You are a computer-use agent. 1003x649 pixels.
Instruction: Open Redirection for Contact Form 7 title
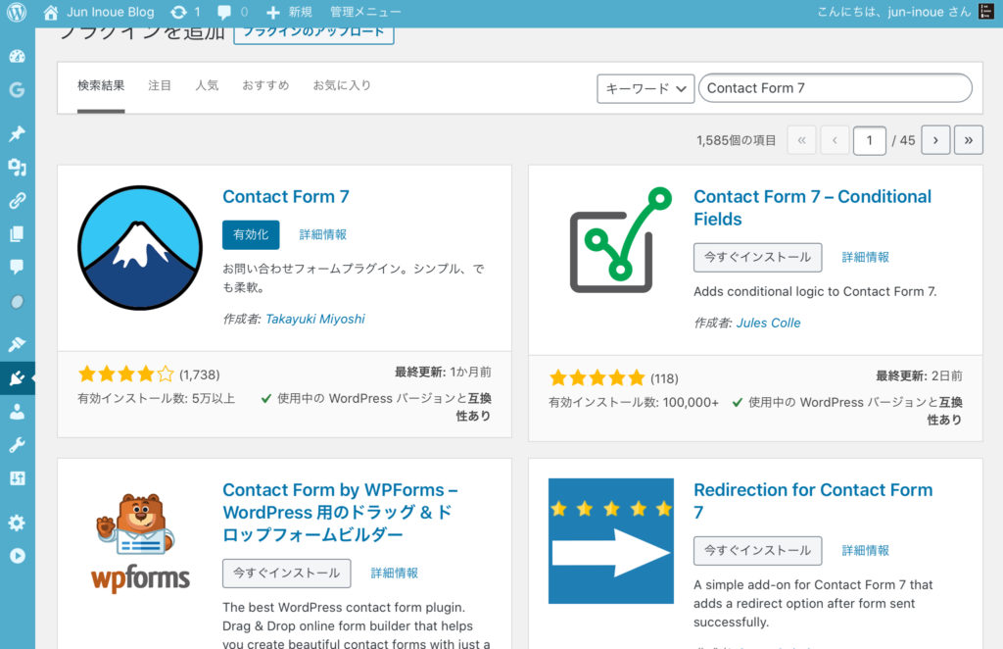tap(813, 501)
